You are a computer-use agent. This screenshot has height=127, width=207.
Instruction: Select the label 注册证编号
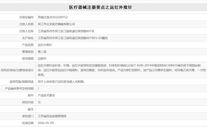26,17
